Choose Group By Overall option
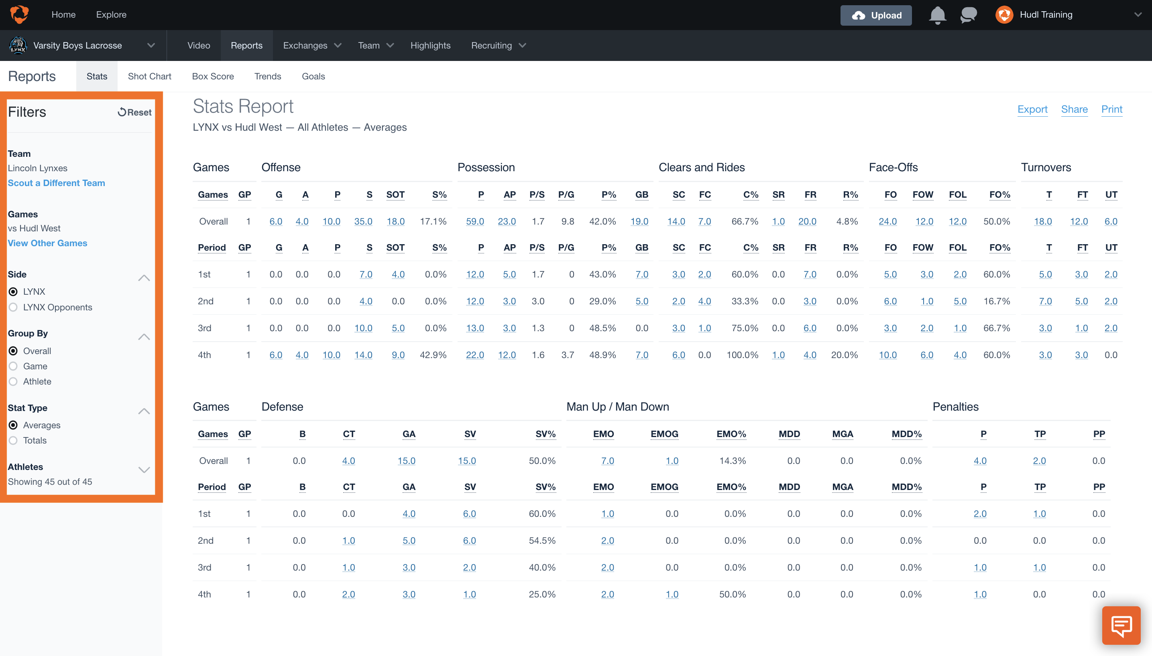The width and height of the screenshot is (1152, 656). (14, 351)
